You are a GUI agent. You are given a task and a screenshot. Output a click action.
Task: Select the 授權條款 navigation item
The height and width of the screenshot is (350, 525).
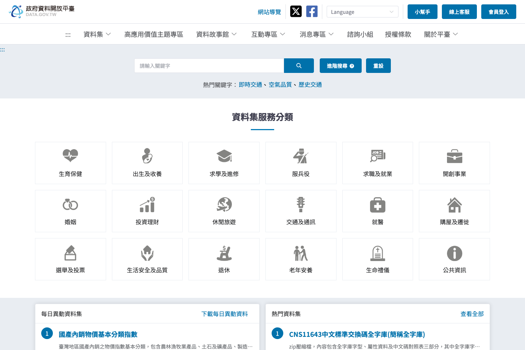point(398,34)
